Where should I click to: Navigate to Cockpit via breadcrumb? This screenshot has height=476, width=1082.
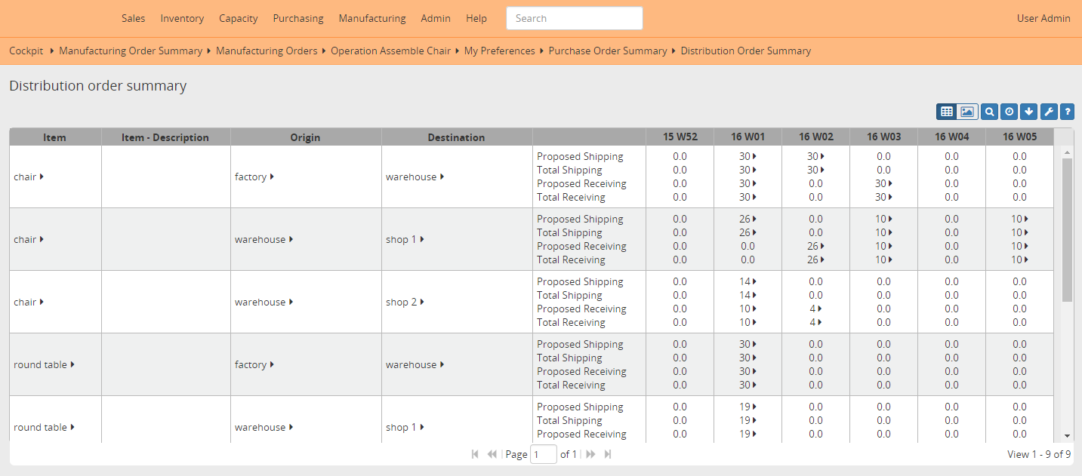coord(26,51)
